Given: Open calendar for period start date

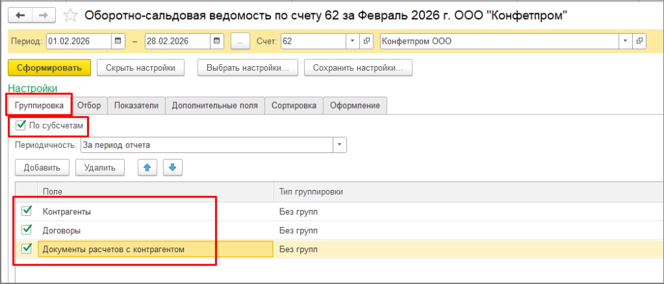Looking at the screenshot, I should 119,41.
